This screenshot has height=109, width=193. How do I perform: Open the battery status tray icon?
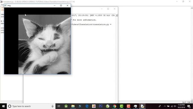point(168,106)
